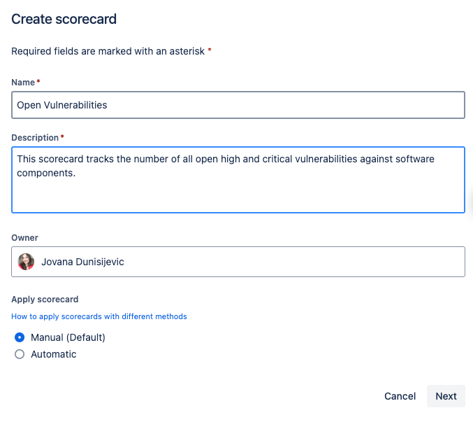Click the 'Apply scorecard' section label

(45, 300)
